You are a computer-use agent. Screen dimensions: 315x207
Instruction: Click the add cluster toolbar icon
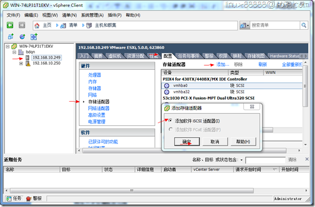coord(34,37)
